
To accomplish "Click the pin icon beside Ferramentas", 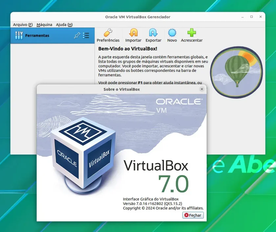I will coord(77,35).
